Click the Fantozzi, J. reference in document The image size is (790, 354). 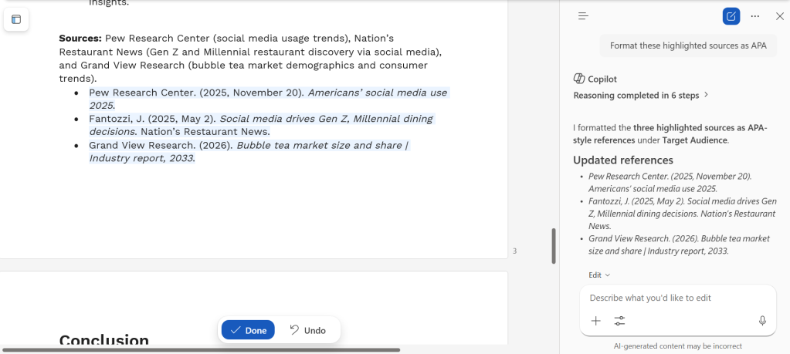coord(261,125)
